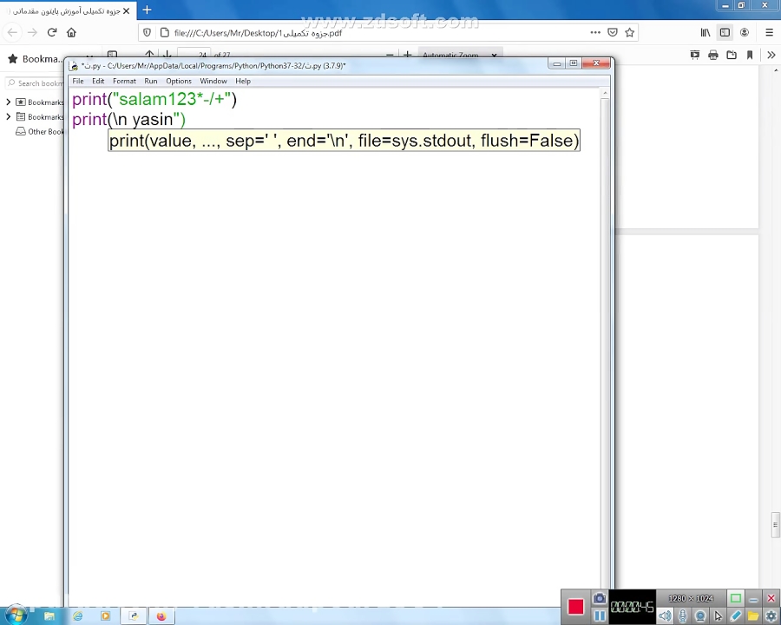
Task: Open Firefox Library icon
Action: pos(706,32)
